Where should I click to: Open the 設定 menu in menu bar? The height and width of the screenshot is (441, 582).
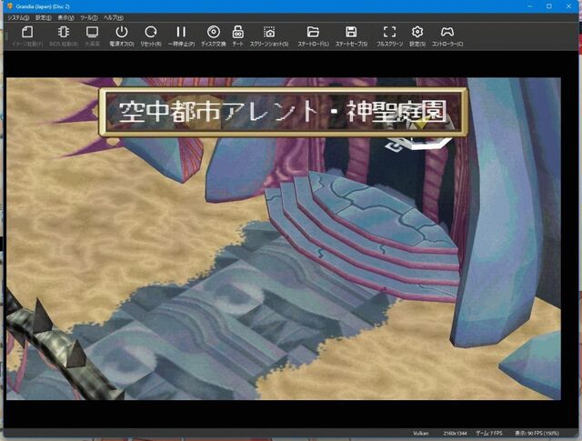pos(44,17)
